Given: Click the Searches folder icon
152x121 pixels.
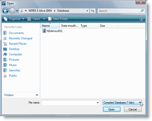Looking at the screenshot, I should [x=5, y=70].
